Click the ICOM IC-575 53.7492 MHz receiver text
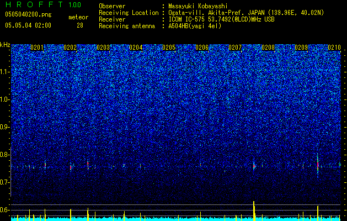Screen dimensions: 347x221 (x=221, y=19)
